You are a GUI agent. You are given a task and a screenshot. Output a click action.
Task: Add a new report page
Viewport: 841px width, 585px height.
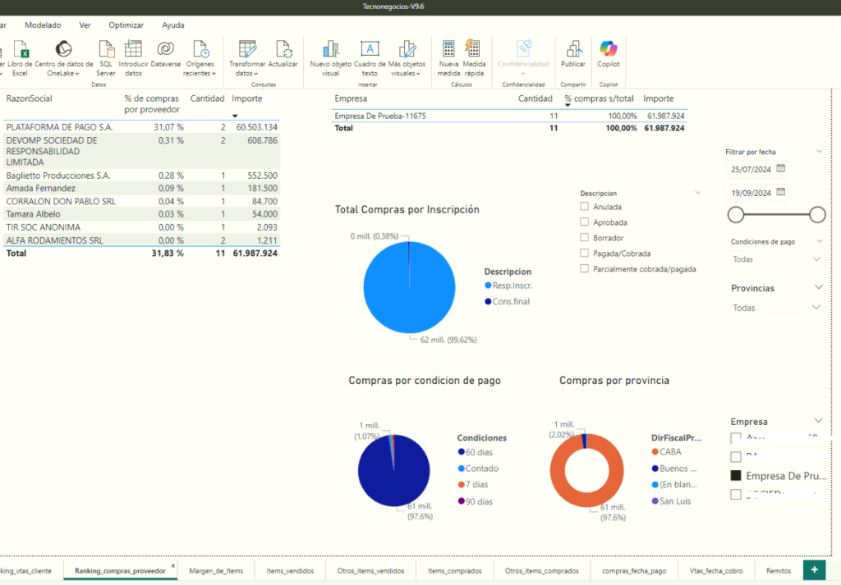tap(814, 569)
